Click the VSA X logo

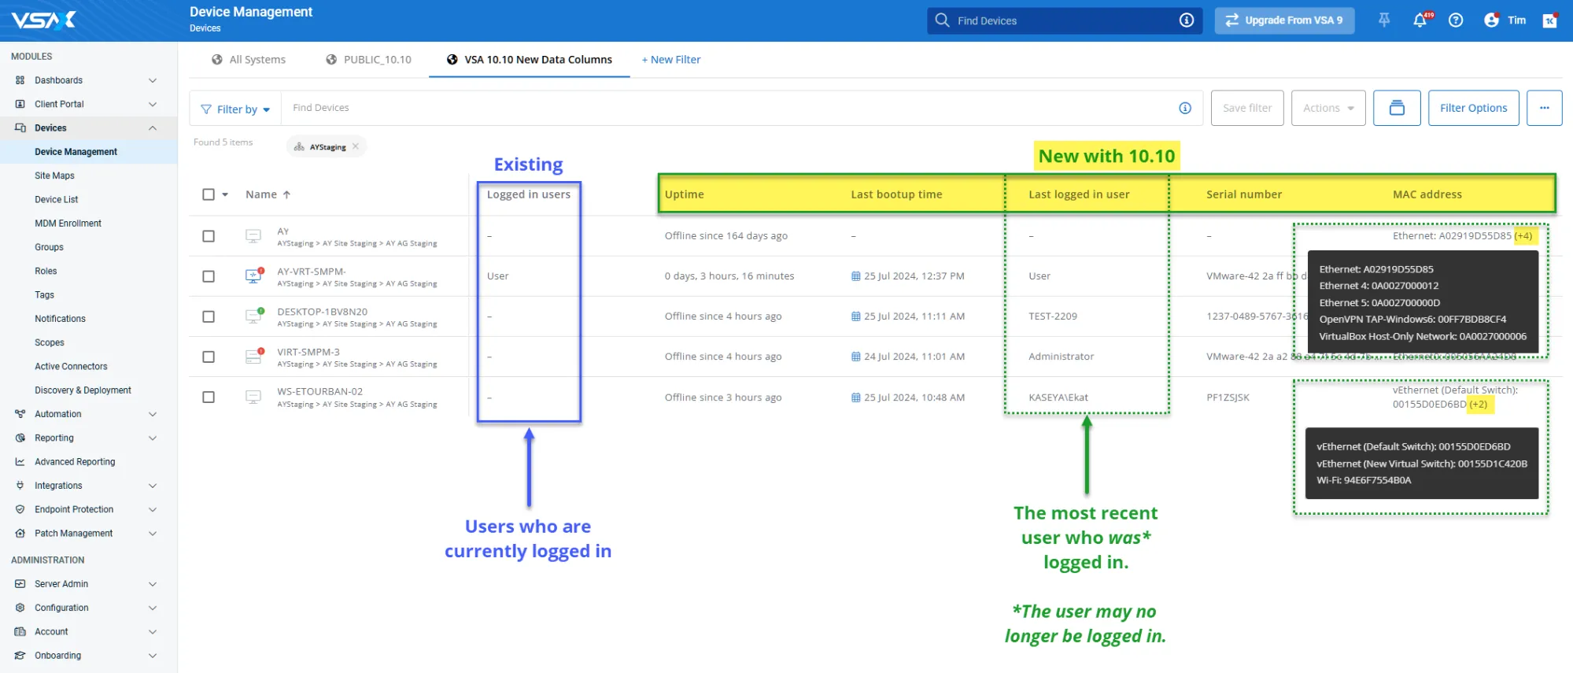click(x=43, y=20)
